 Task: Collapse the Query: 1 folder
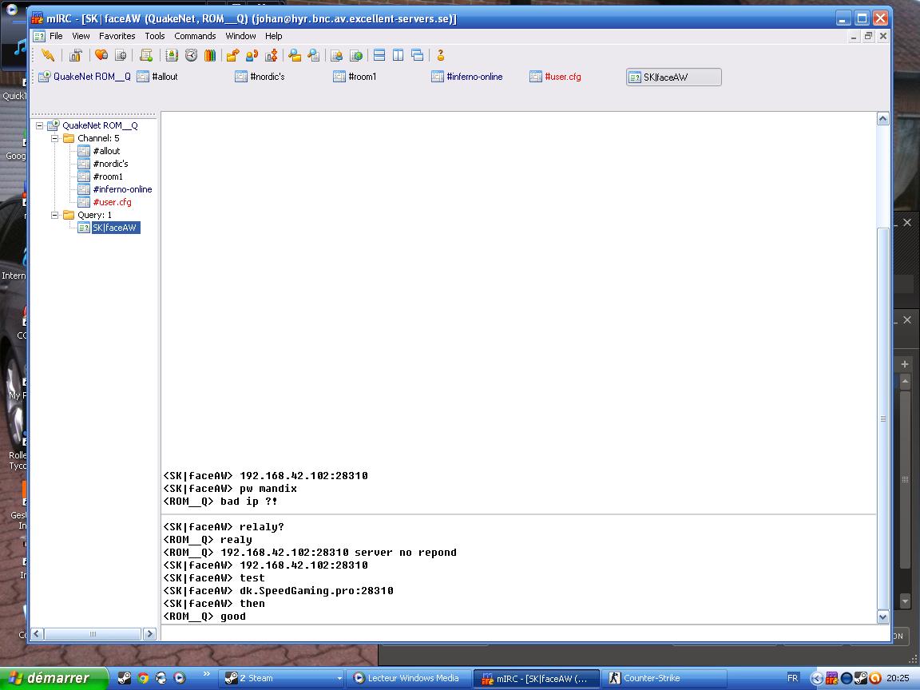(55, 215)
